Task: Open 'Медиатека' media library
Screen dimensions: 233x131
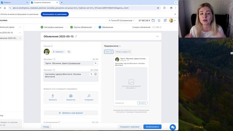Action: (71, 98)
